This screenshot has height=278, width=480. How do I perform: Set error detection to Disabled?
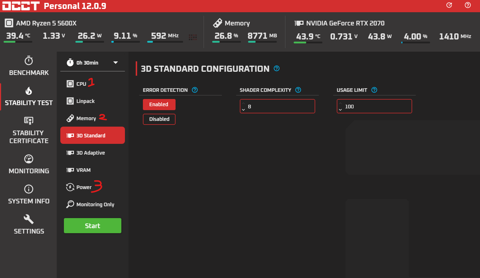(159, 119)
